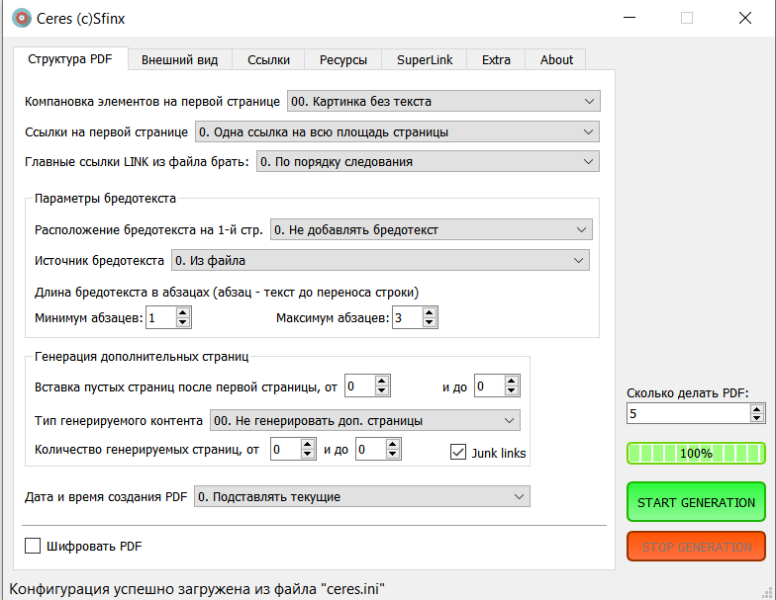Click the window resize grip in corner
The height and width of the screenshot is (600, 776).
[767, 592]
